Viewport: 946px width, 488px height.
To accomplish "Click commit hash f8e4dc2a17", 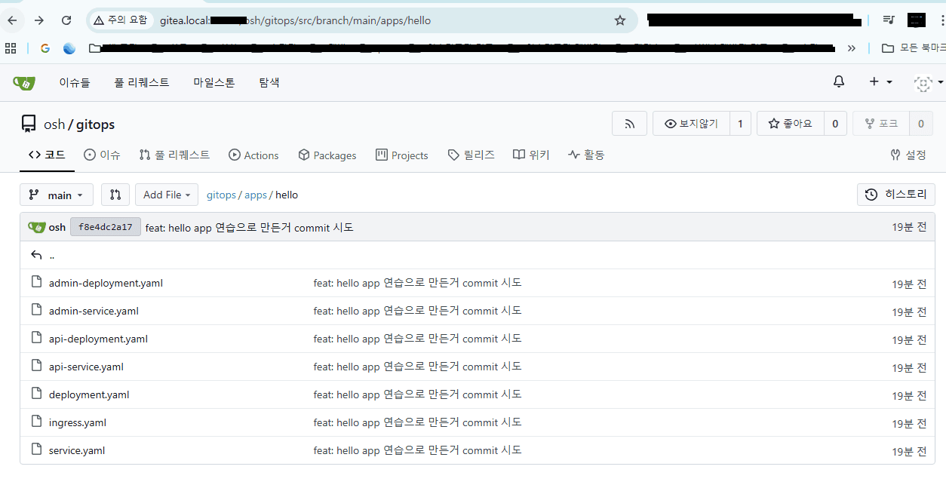I will (105, 227).
